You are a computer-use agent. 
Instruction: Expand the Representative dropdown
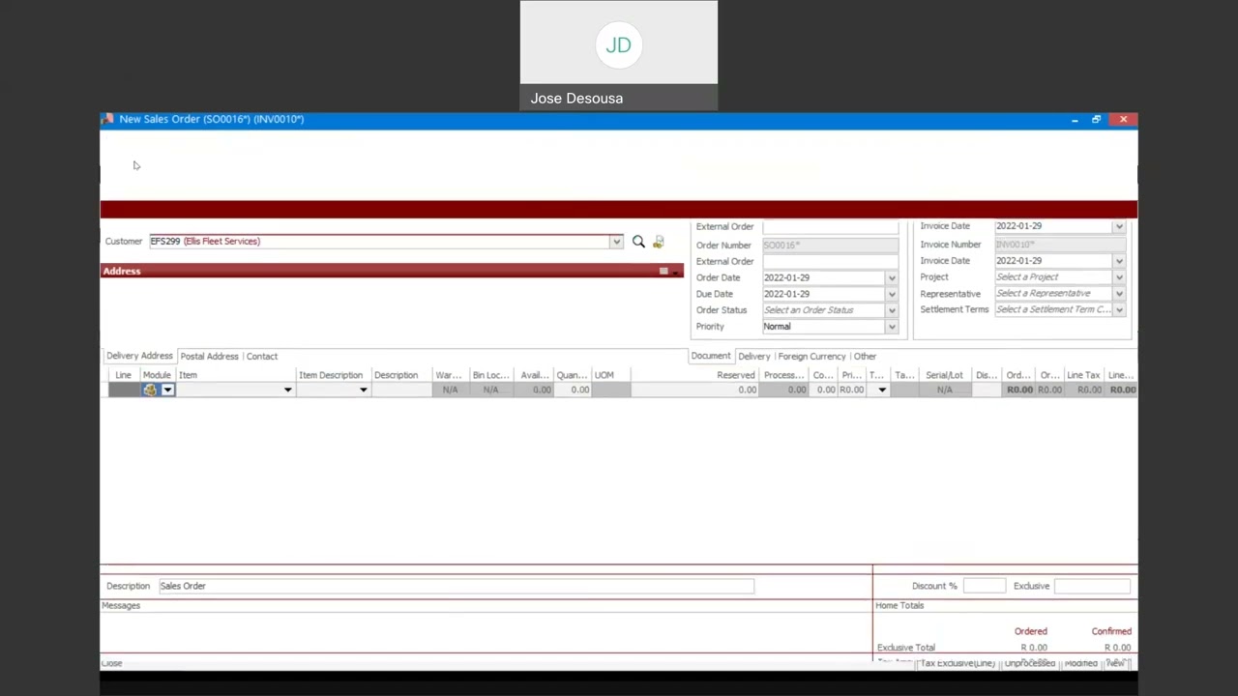tap(1119, 294)
